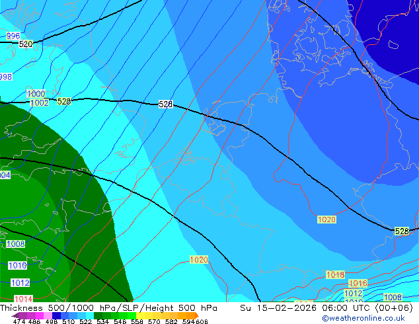419x324 pixels.
Task: Click the dark blue swatch in the thickness legend
Action: [x=56, y=315]
